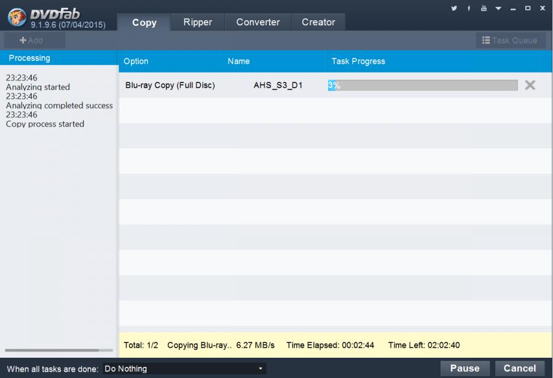553x378 pixels.
Task: Click the 'When all tasks are done:' label
Action: coord(53,369)
